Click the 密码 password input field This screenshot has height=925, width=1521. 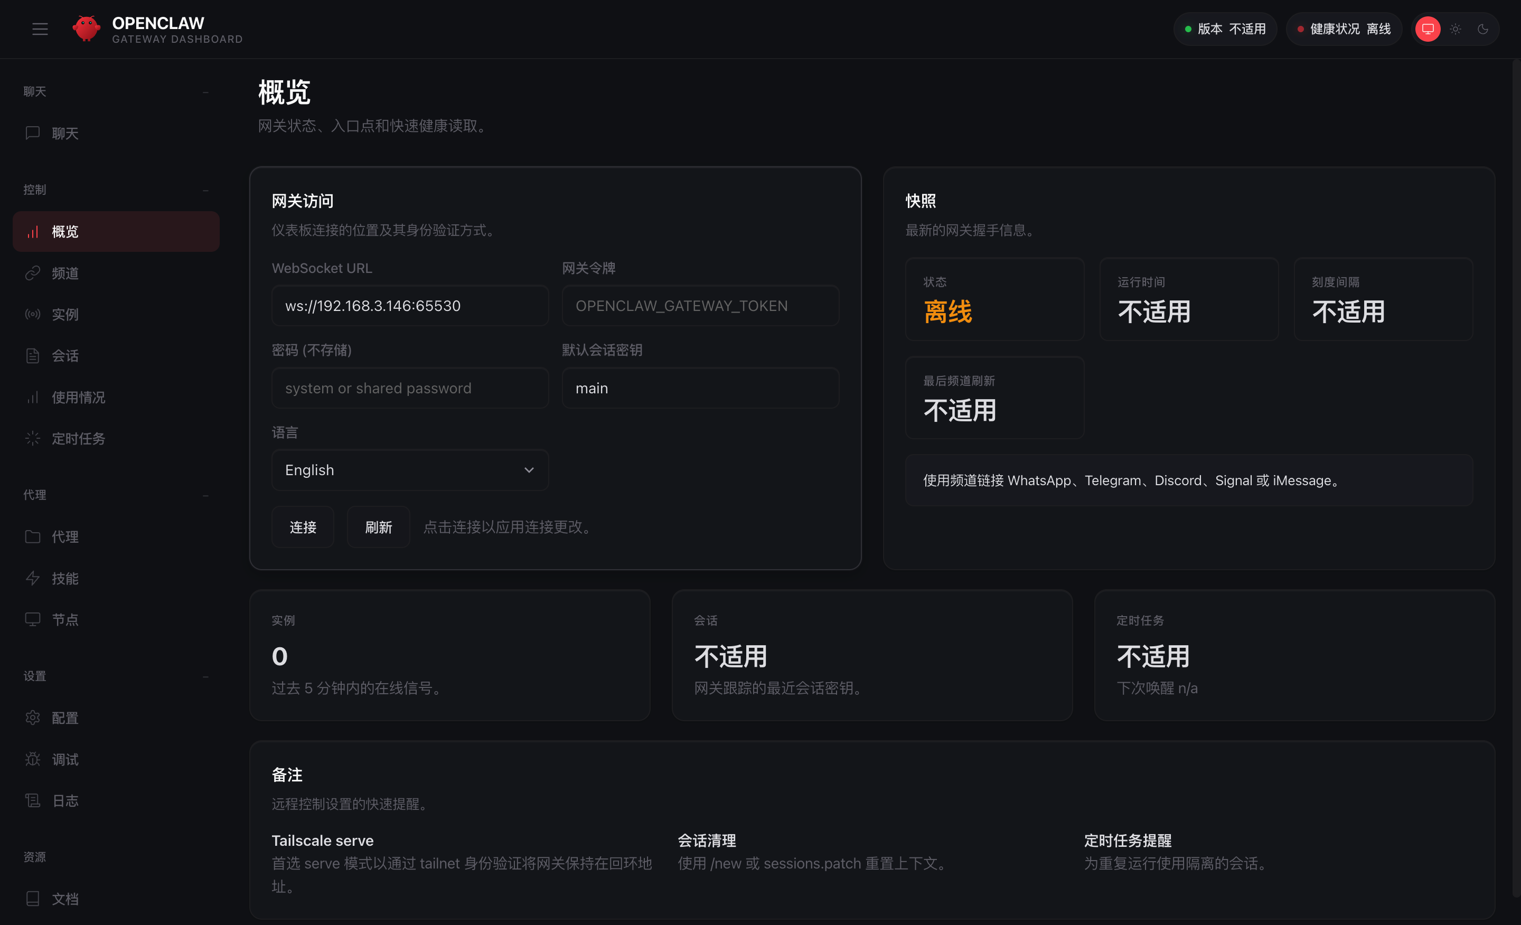410,388
